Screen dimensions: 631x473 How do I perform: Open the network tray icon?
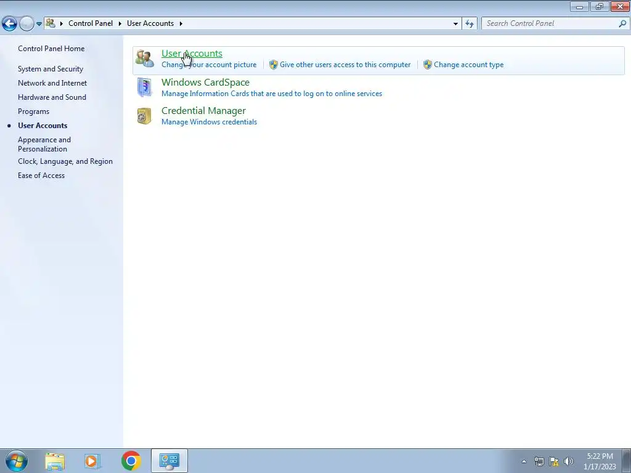click(539, 461)
